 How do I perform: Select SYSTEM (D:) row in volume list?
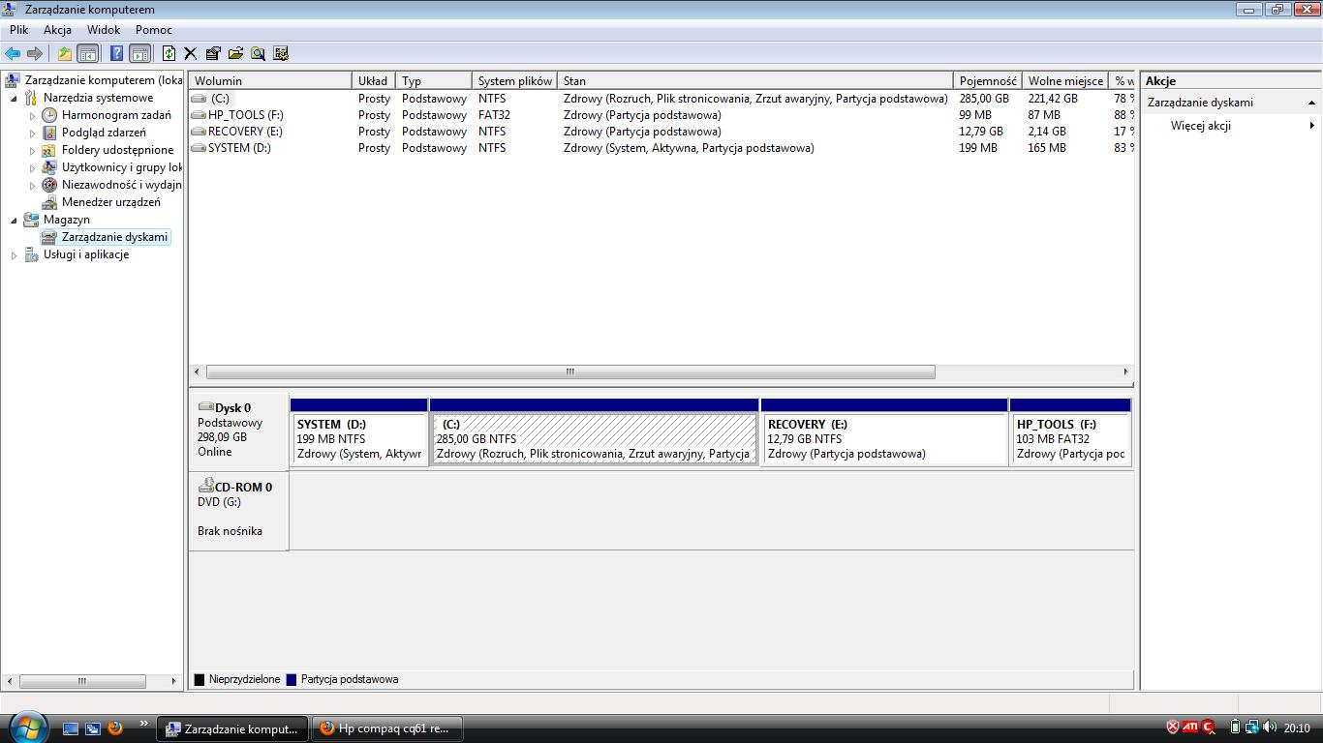click(661, 148)
